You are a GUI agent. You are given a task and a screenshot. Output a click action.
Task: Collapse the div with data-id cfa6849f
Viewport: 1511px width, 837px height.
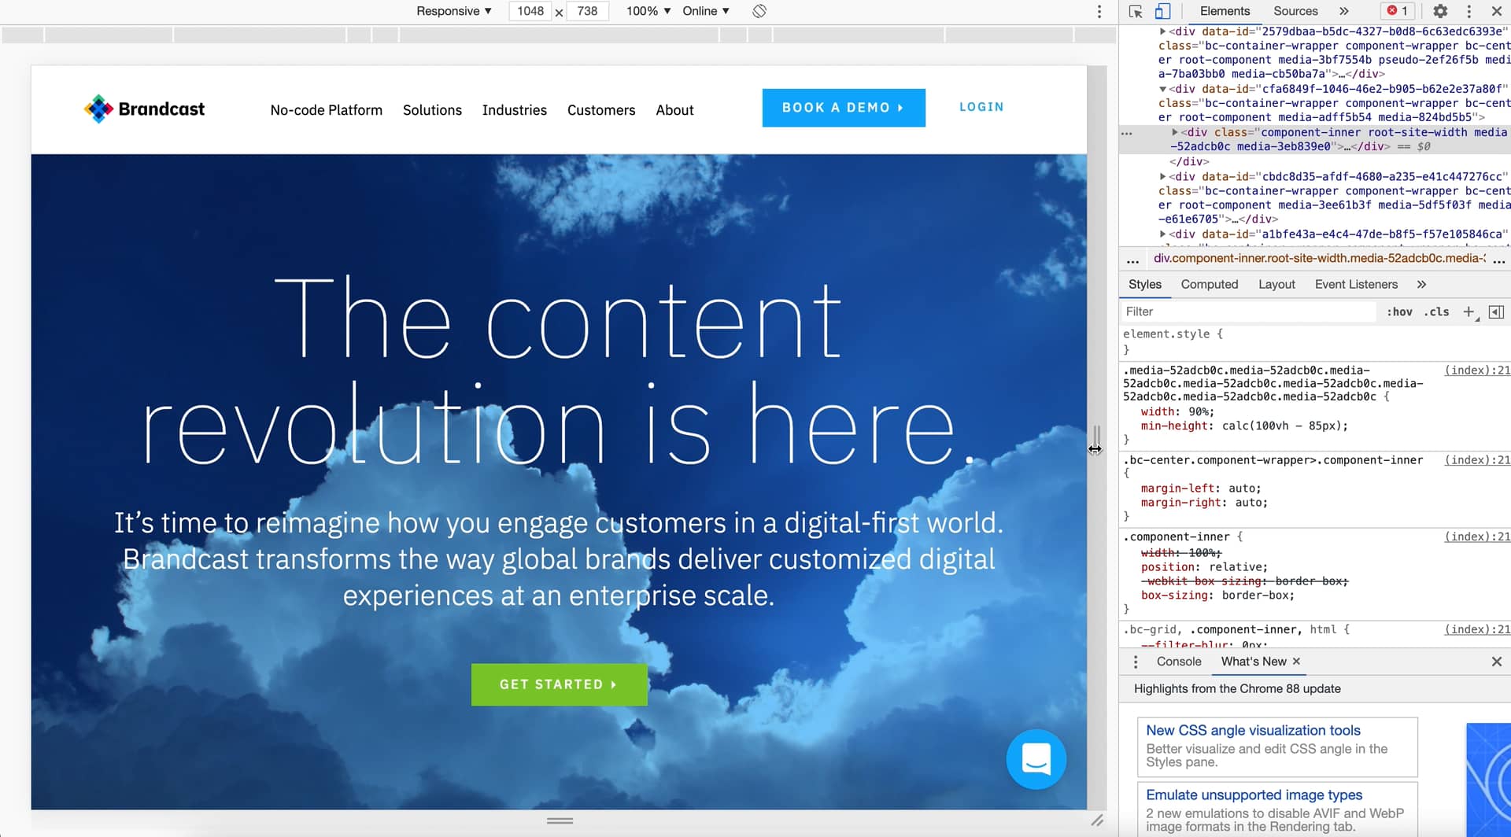pyautogui.click(x=1162, y=89)
